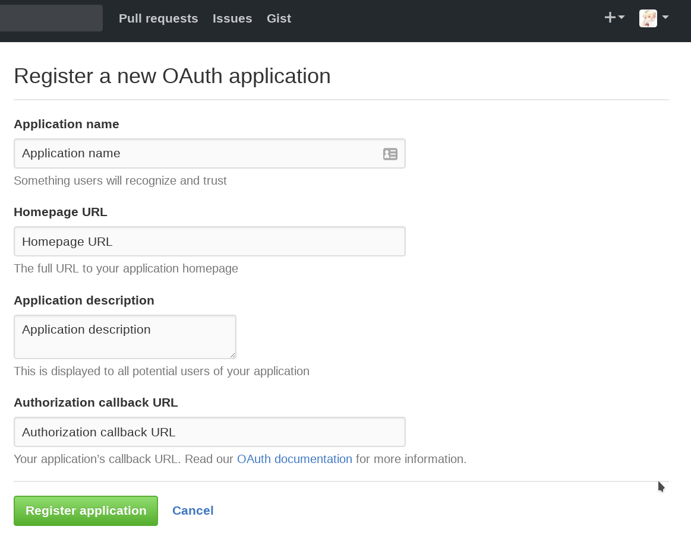Click the Application description text area
The image size is (691, 542).
click(x=125, y=335)
